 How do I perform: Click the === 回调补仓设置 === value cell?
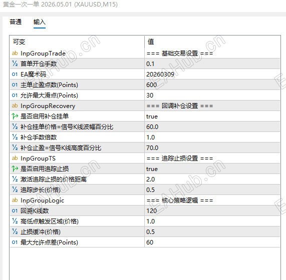pyautogui.click(x=212, y=106)
